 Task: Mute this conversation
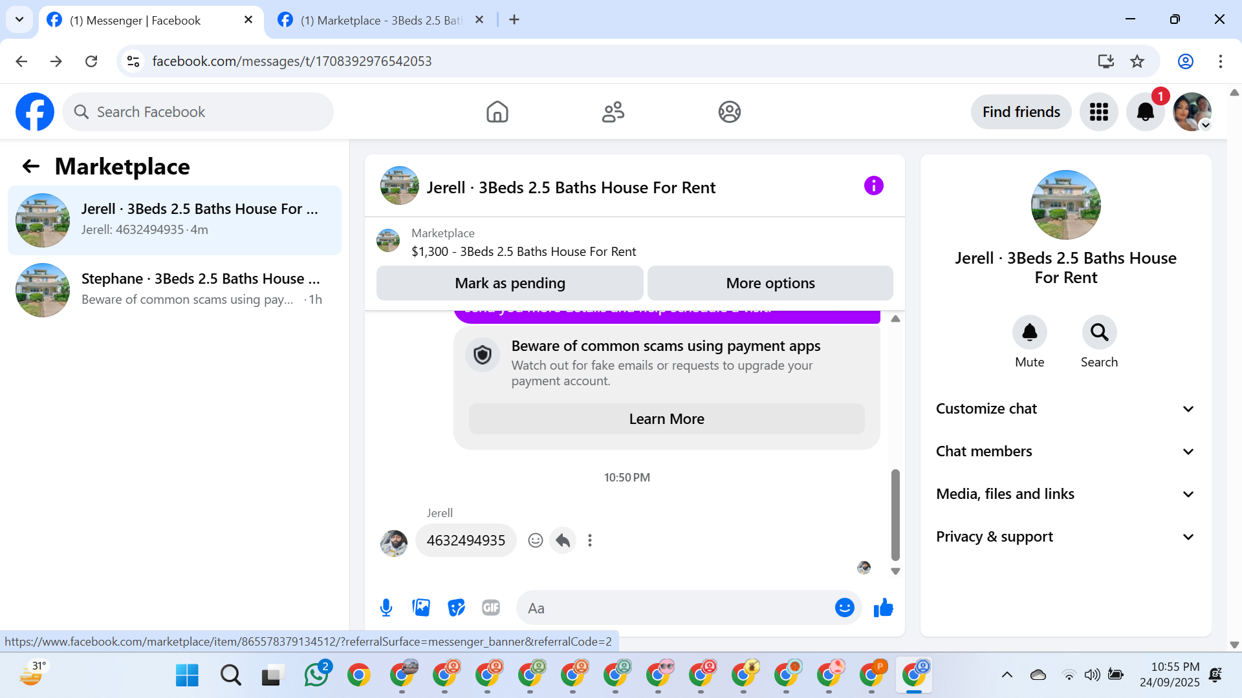coord(1029,332)
